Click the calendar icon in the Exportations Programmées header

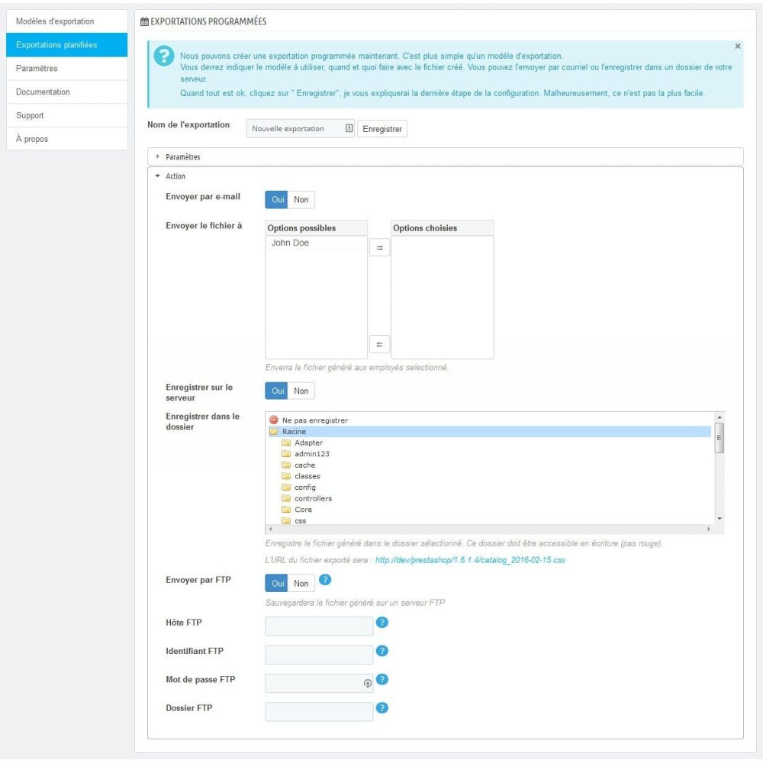pos(144,21)
